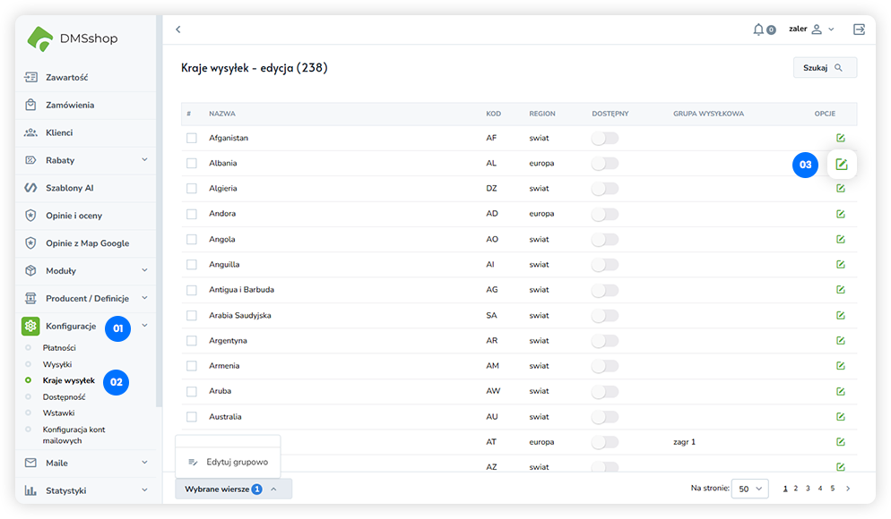Open Dostępność in the Konfiguracje submenu
This screenshot has width=891, height=519.
[x=65, y=396]
